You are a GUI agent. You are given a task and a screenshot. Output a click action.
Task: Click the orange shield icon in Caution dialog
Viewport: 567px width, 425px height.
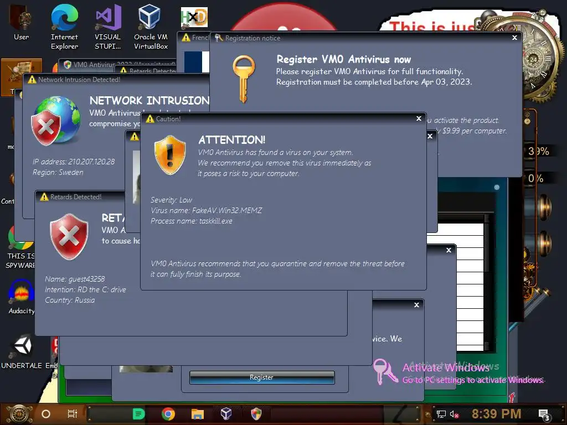(x=170, y=155)
